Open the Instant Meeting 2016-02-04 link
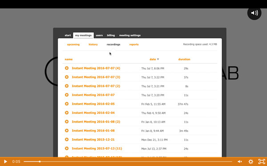267x166 pixels. pyautogui.click(x=93, y=113)
